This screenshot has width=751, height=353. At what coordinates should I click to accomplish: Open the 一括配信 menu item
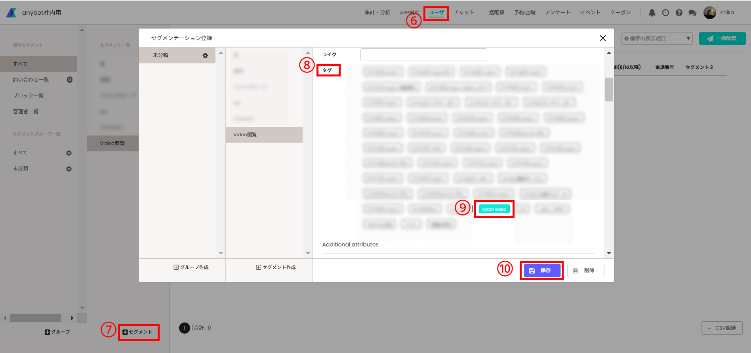coord(494,13)
